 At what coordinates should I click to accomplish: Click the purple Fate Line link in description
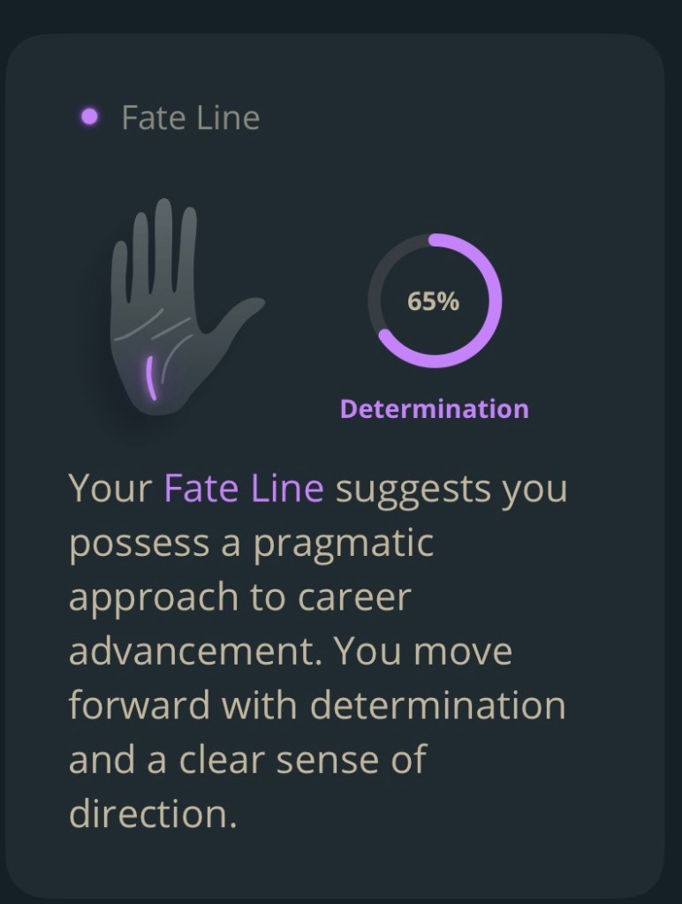[x=243, y=488]
